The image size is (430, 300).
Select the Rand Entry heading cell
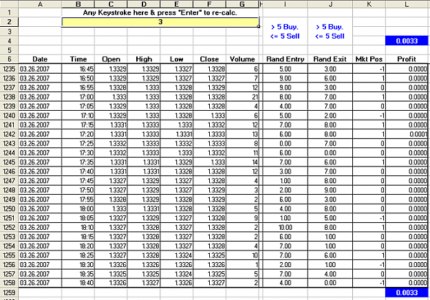tap(286, 59)
